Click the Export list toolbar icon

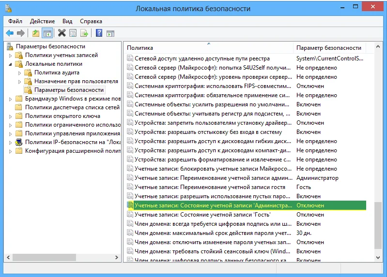pos(84,33)
